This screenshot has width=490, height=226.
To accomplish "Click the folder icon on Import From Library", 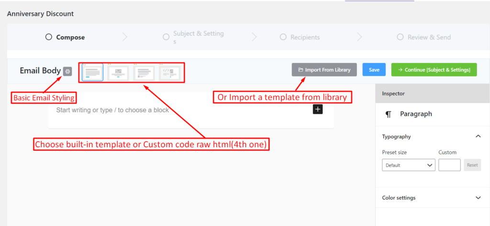I will pyautogui.click(x=301, y=70).
